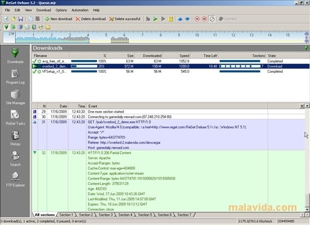Click the blue move-up arrow icon

coord(180,19)
